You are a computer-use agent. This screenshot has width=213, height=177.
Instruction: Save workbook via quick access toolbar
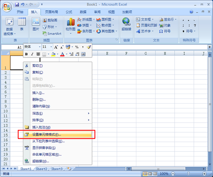[x=17, y=5]
